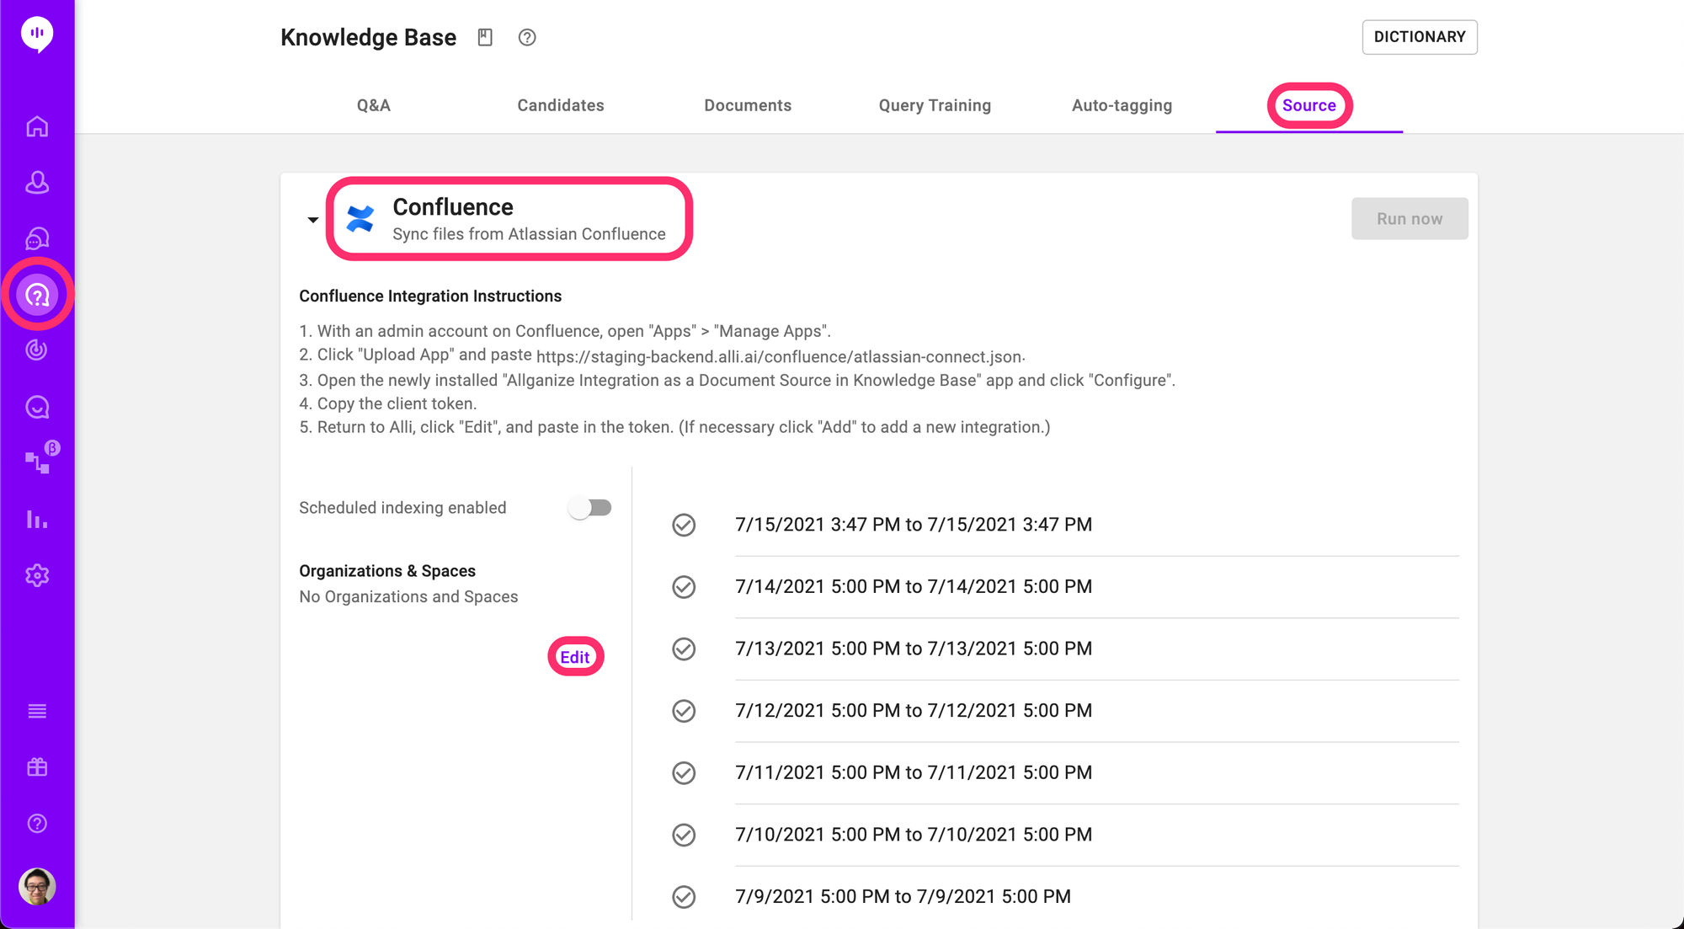Click the gift box icon in sidebar
The width and height of the screenshot is (1684, 929).
point(37,766)
